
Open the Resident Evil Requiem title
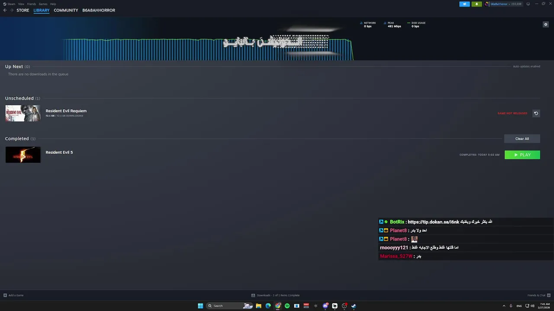click(66, 111)
